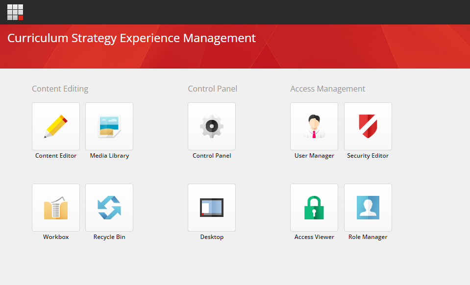Click the User Manager label
Image resolution: width=470 pixels, height=285 pixels.
[x=314, y=156]
